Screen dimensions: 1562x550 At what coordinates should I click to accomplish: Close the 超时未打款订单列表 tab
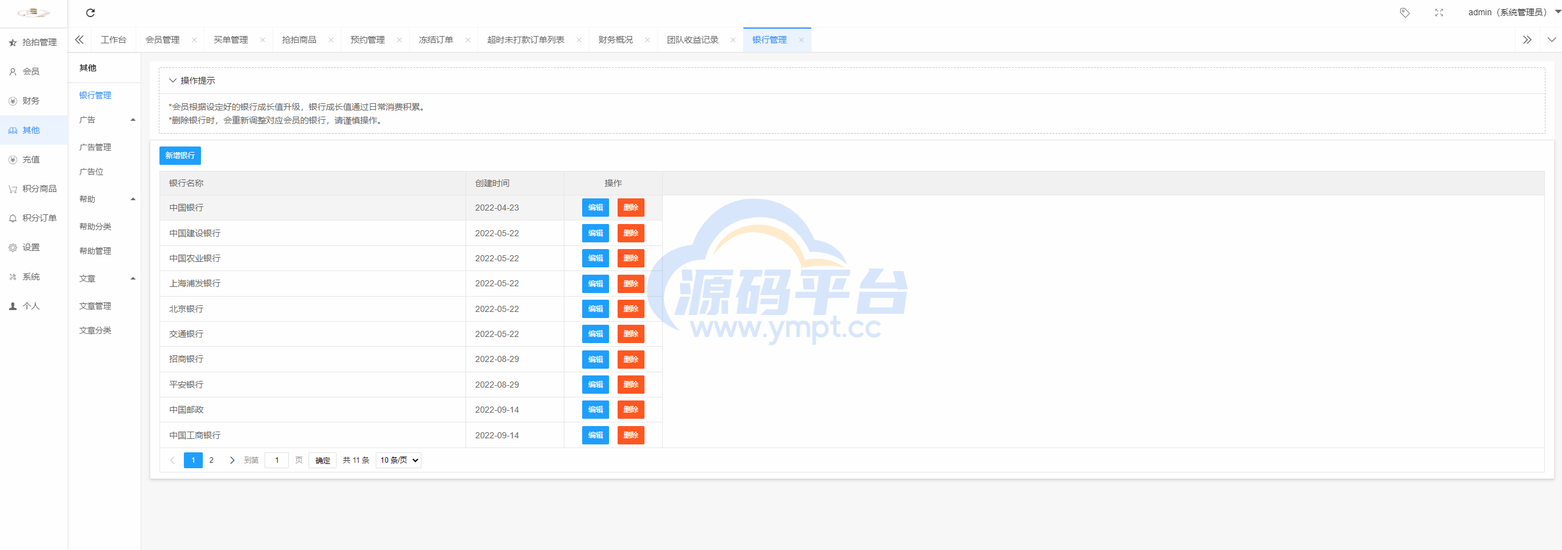coord(579,40)
